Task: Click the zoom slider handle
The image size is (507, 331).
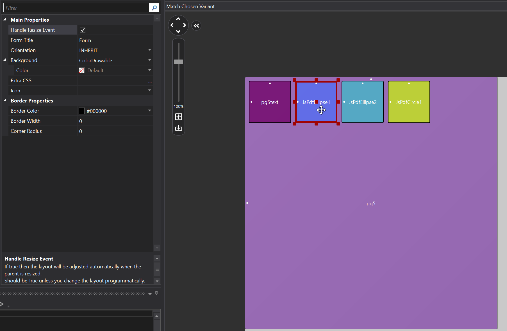Action: (x=178, y=62)
